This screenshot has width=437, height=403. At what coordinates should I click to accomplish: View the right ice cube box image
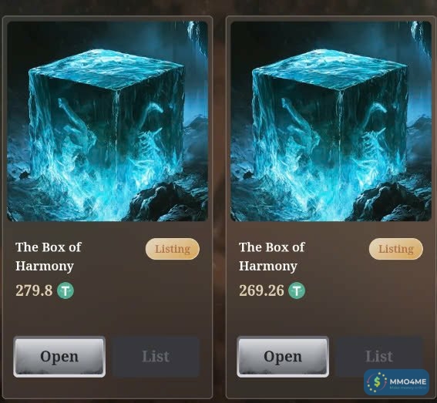pos(331,121)
